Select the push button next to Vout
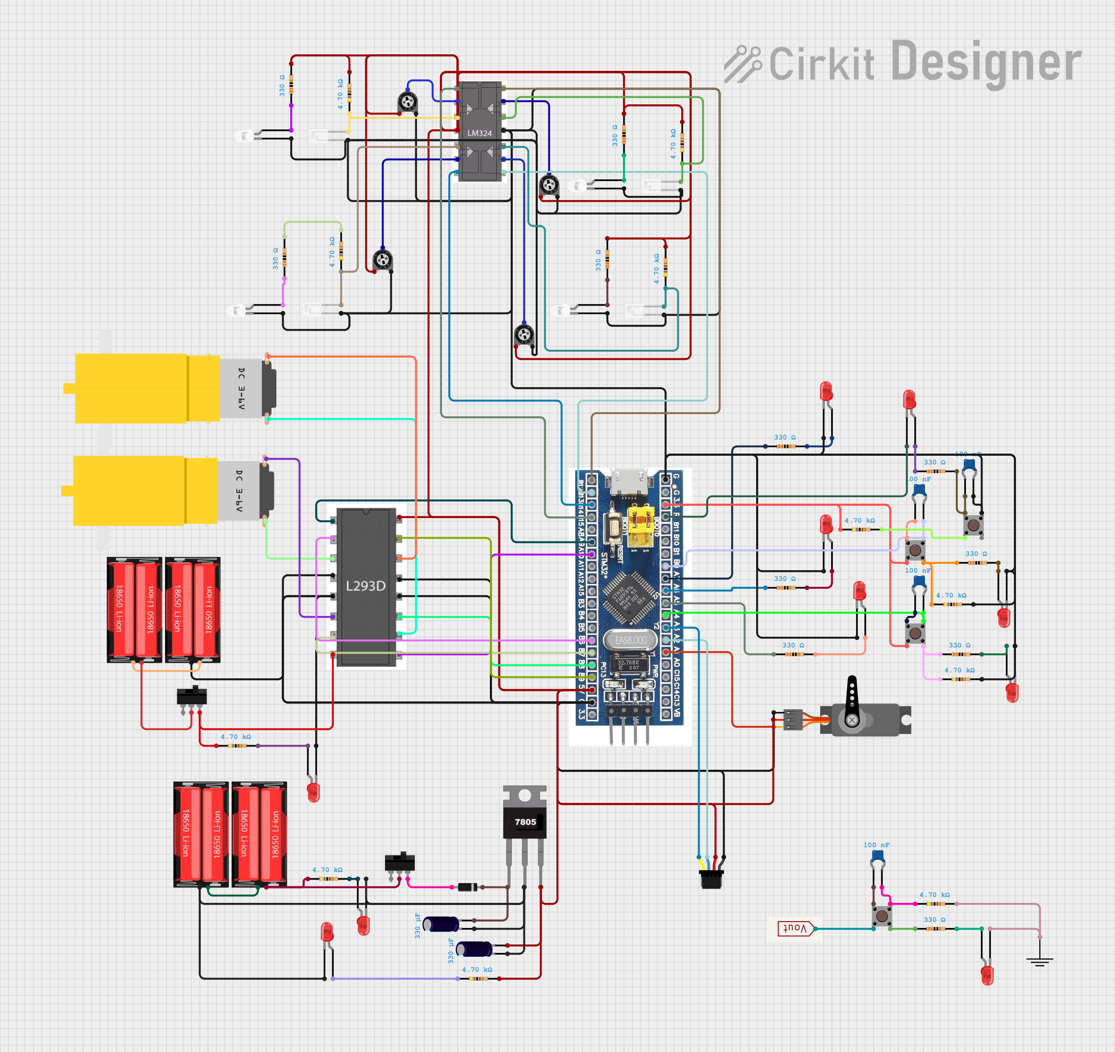The width and height of the screenshot is (1115, 1052). (882, 916)
